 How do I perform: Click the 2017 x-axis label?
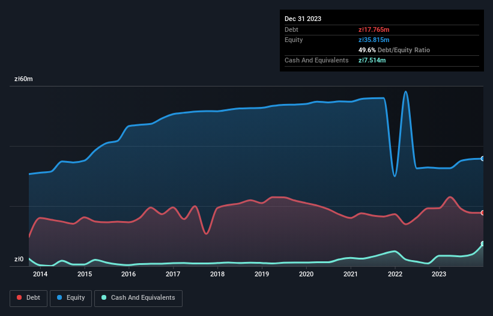click(173, 274)
